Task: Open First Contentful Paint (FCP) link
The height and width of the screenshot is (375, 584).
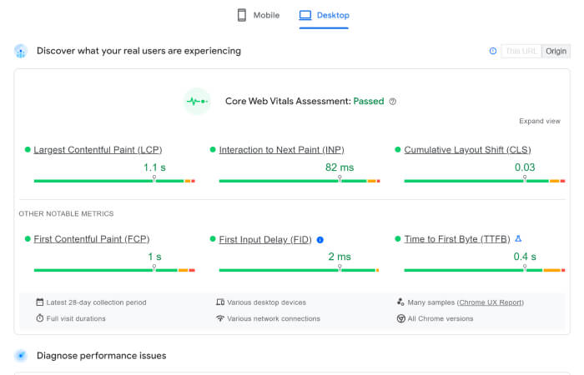Action: coord(92,239)
